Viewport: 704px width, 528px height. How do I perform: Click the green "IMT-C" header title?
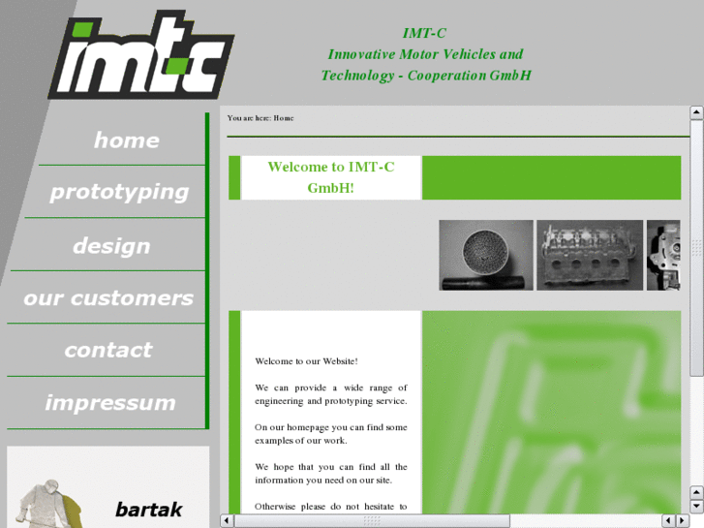point(424,33)
